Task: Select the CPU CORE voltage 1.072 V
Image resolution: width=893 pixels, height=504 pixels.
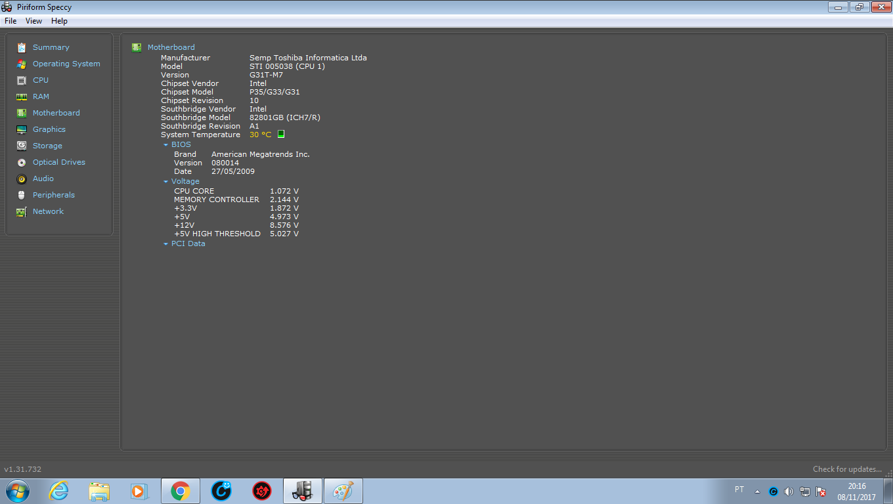Action: coord(284,191)
